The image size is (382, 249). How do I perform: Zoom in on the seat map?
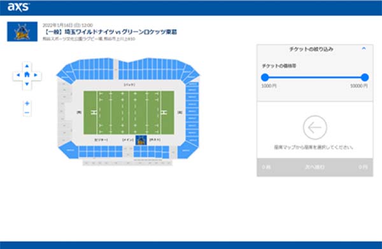coord(27,104)
